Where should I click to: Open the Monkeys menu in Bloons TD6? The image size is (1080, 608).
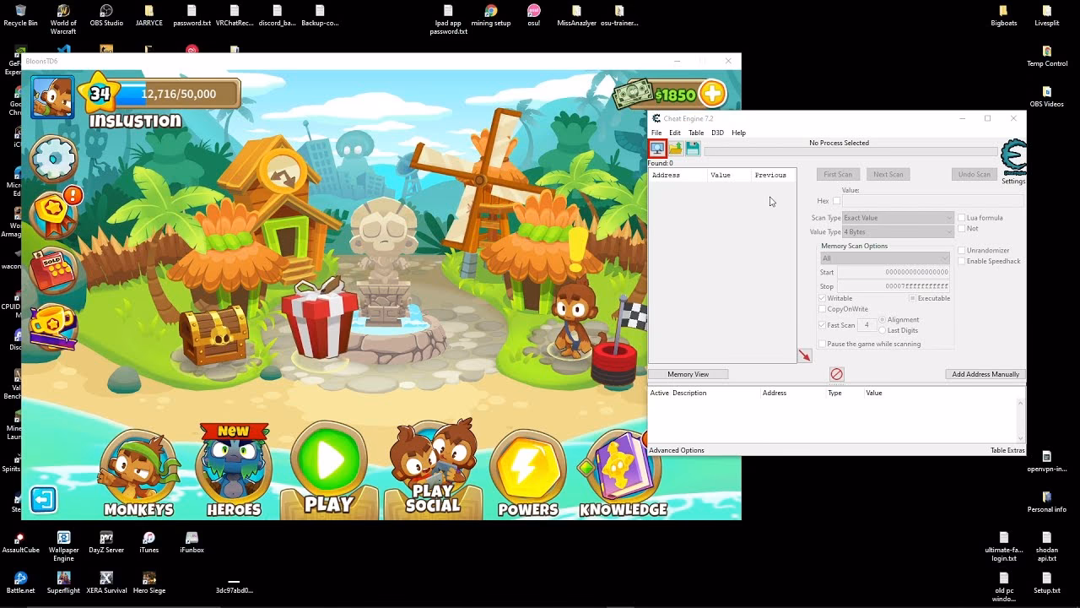pos(138,473)
